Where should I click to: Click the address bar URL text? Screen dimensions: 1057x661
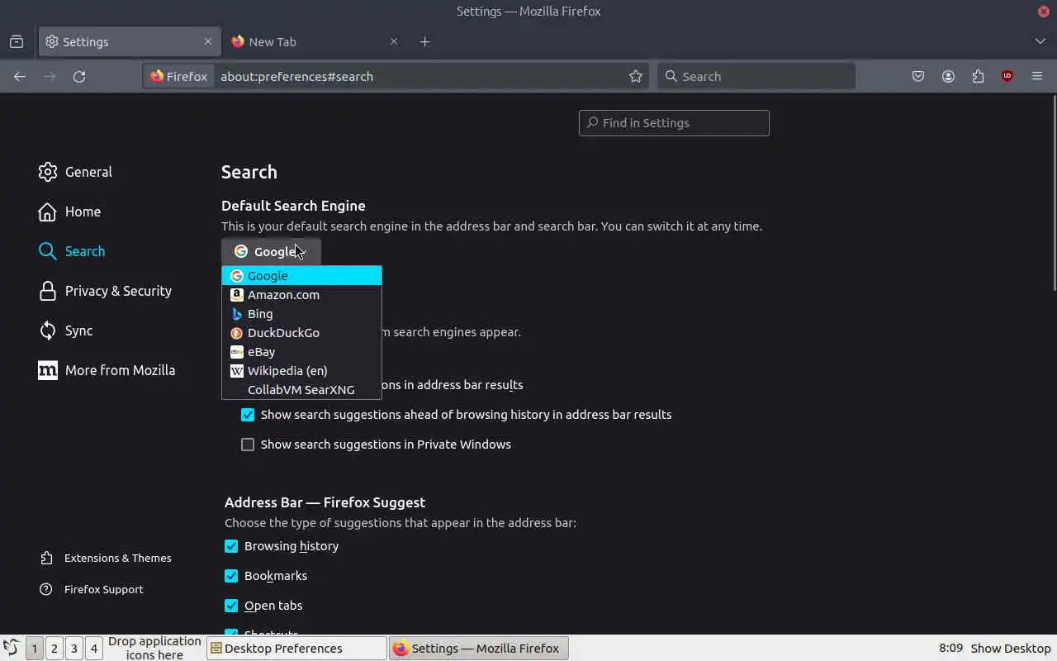point(296,76)
